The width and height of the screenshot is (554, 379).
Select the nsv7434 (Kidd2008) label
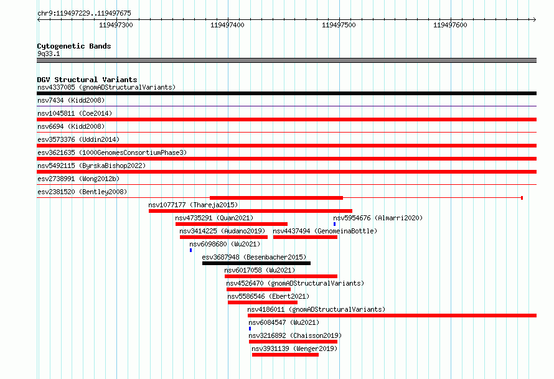click(x=71, y=100)
